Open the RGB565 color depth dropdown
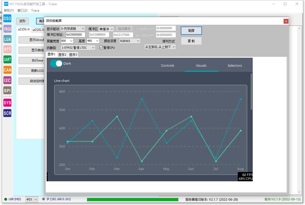The height and width of the screenshot is (205, 305). pyautogui.click(x=130, y=41)
